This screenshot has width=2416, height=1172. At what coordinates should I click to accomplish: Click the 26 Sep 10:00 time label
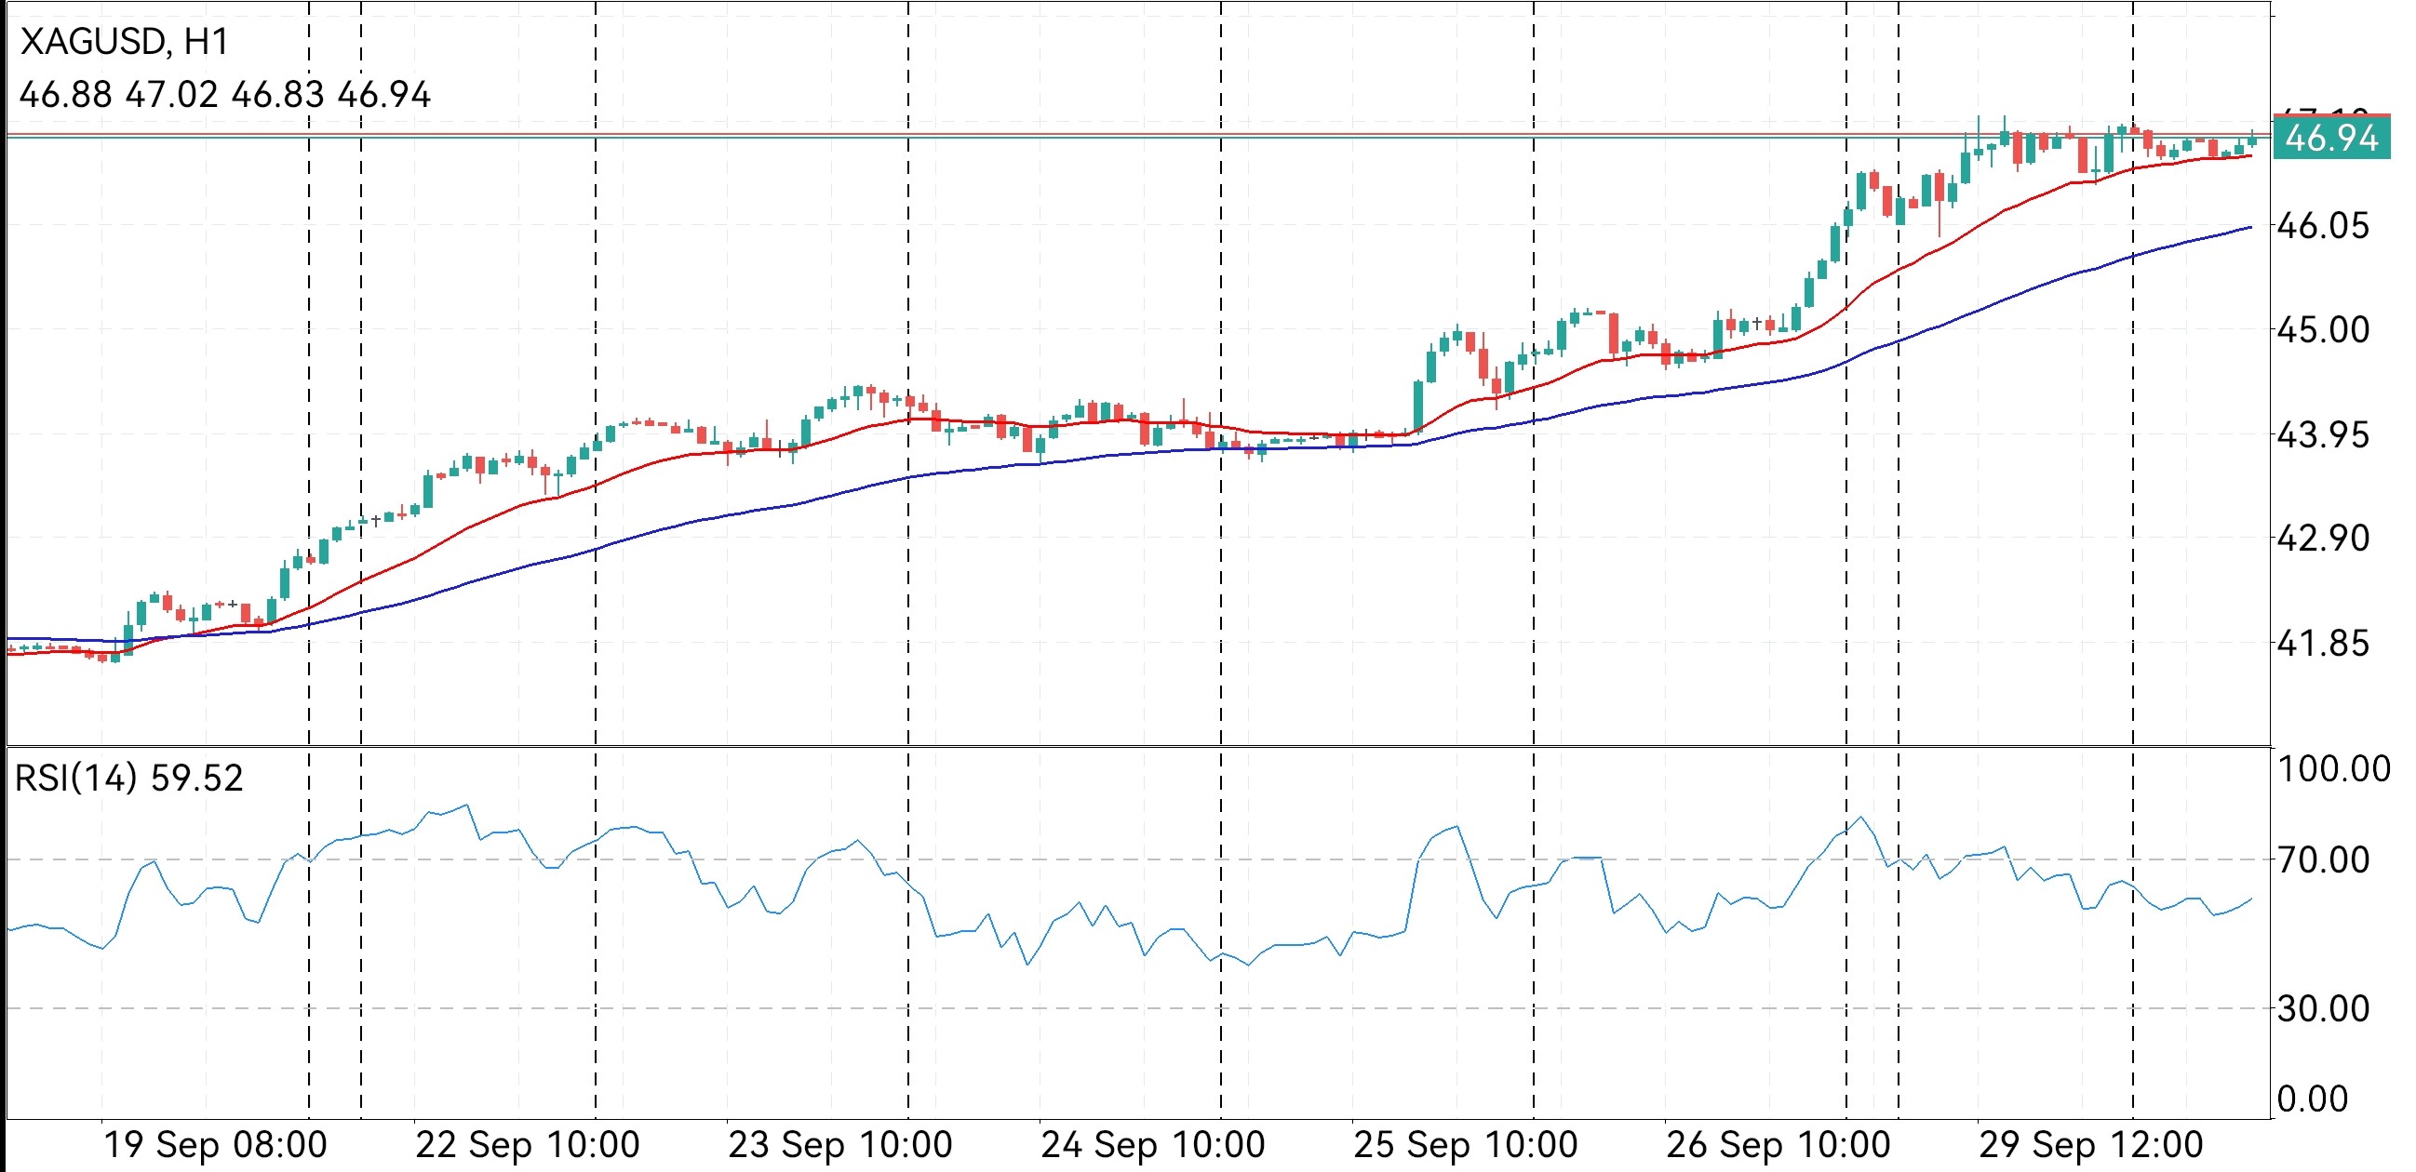1778,1146
